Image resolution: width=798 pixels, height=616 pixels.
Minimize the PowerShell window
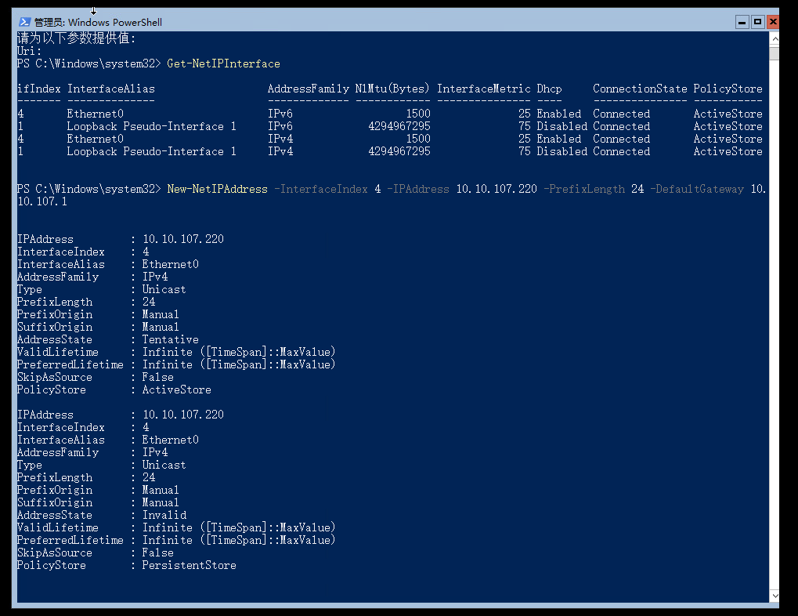742,22
